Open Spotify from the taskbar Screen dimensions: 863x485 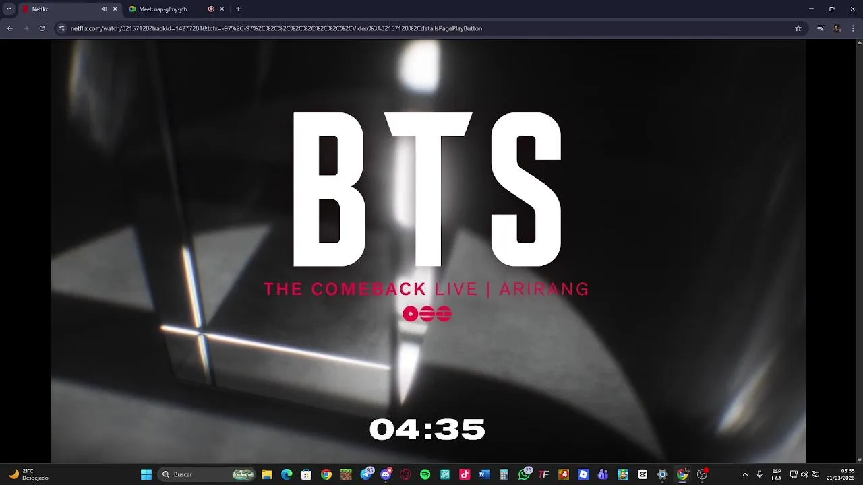pyautogui.click(x=425, y=474)
